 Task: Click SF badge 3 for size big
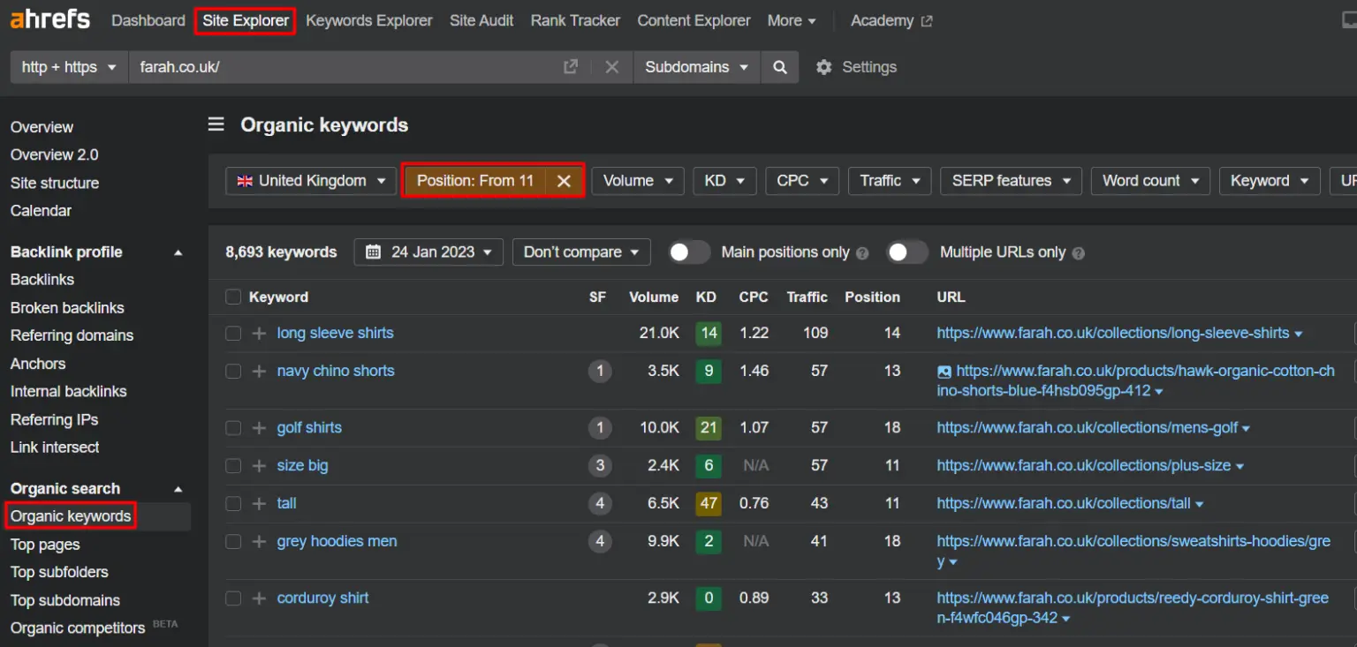coord(600,466)
